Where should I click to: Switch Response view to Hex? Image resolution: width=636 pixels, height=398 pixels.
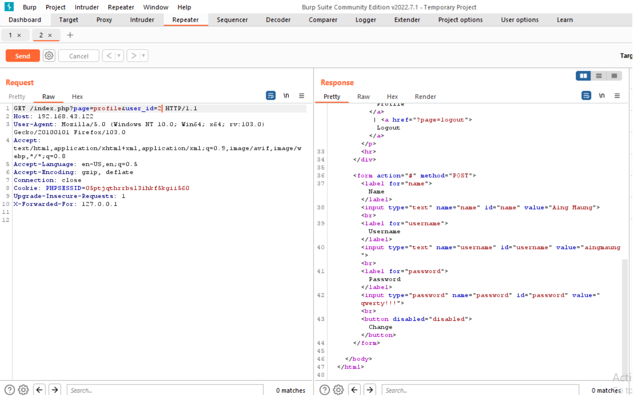click(392, 96)
